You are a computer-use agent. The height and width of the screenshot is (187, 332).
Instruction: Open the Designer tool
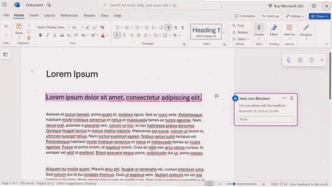pos(306,27)
